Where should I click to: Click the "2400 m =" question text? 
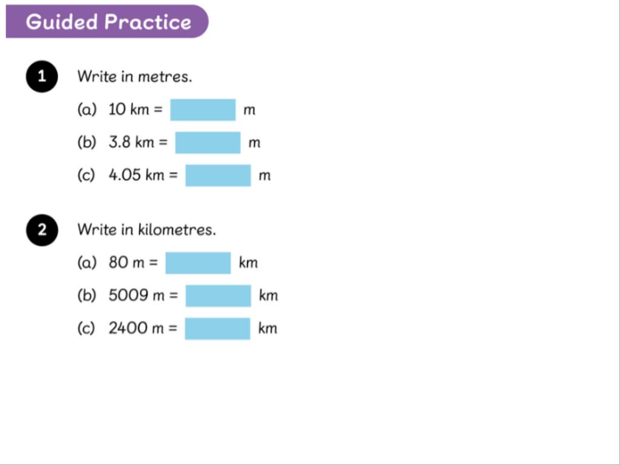point(143,328)
